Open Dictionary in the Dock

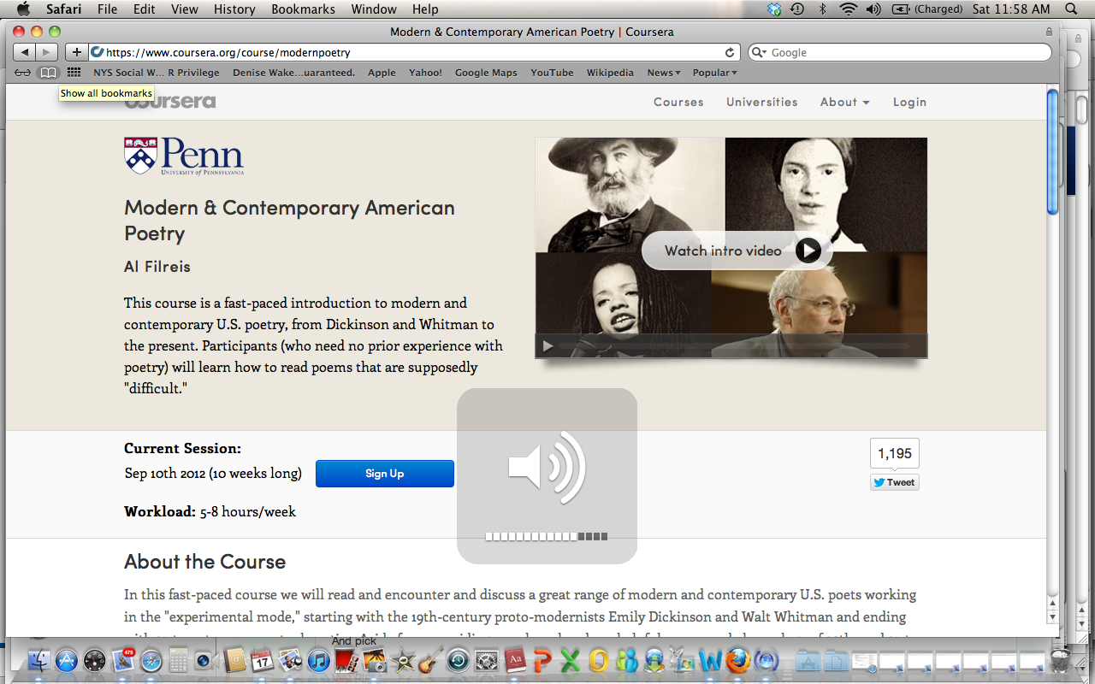click(515, 660)
